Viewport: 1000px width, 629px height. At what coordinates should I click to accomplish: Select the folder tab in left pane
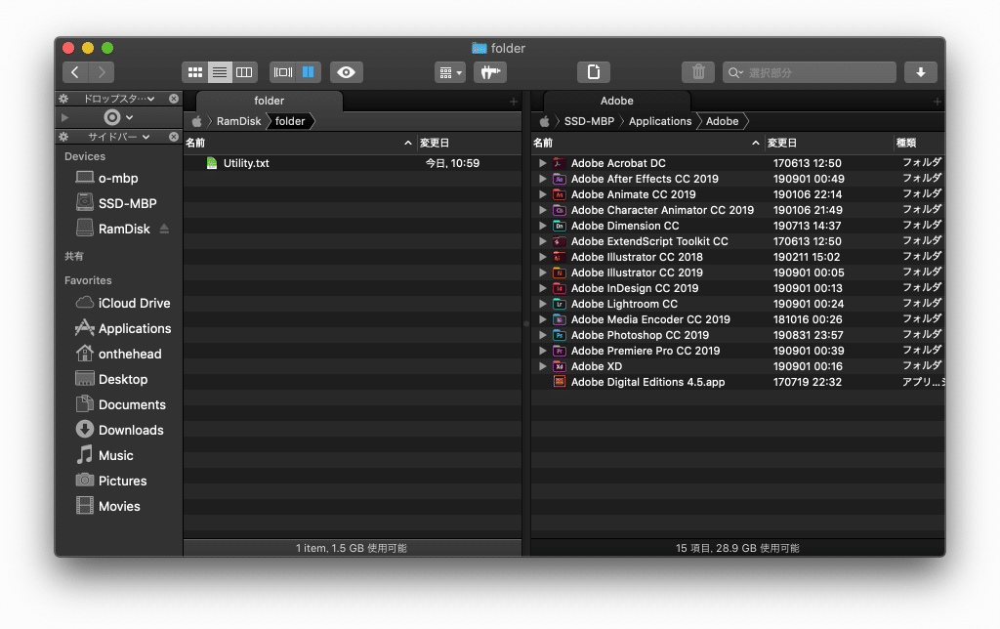click(270, 101)
